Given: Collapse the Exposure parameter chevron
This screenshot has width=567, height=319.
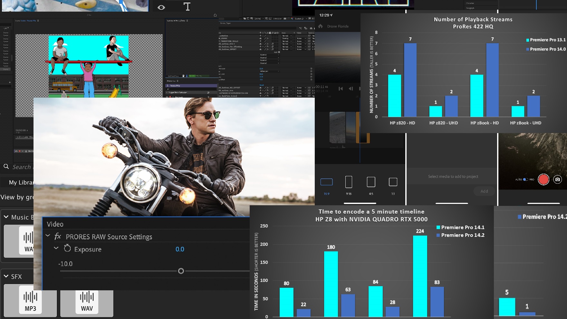Looking at the screenshot, I should coord(56,248).
